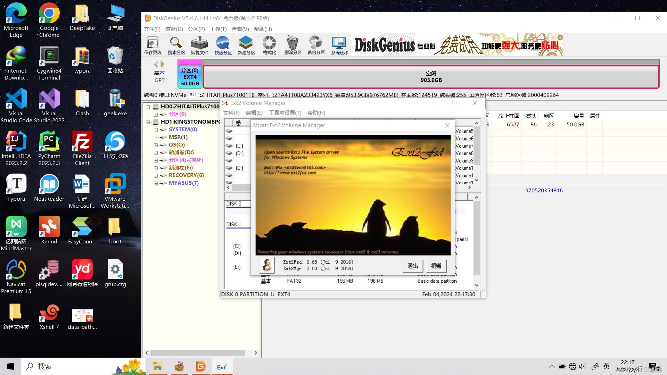
Task: Open the 搜索分区 search partition tool
Action: [176, 45]
